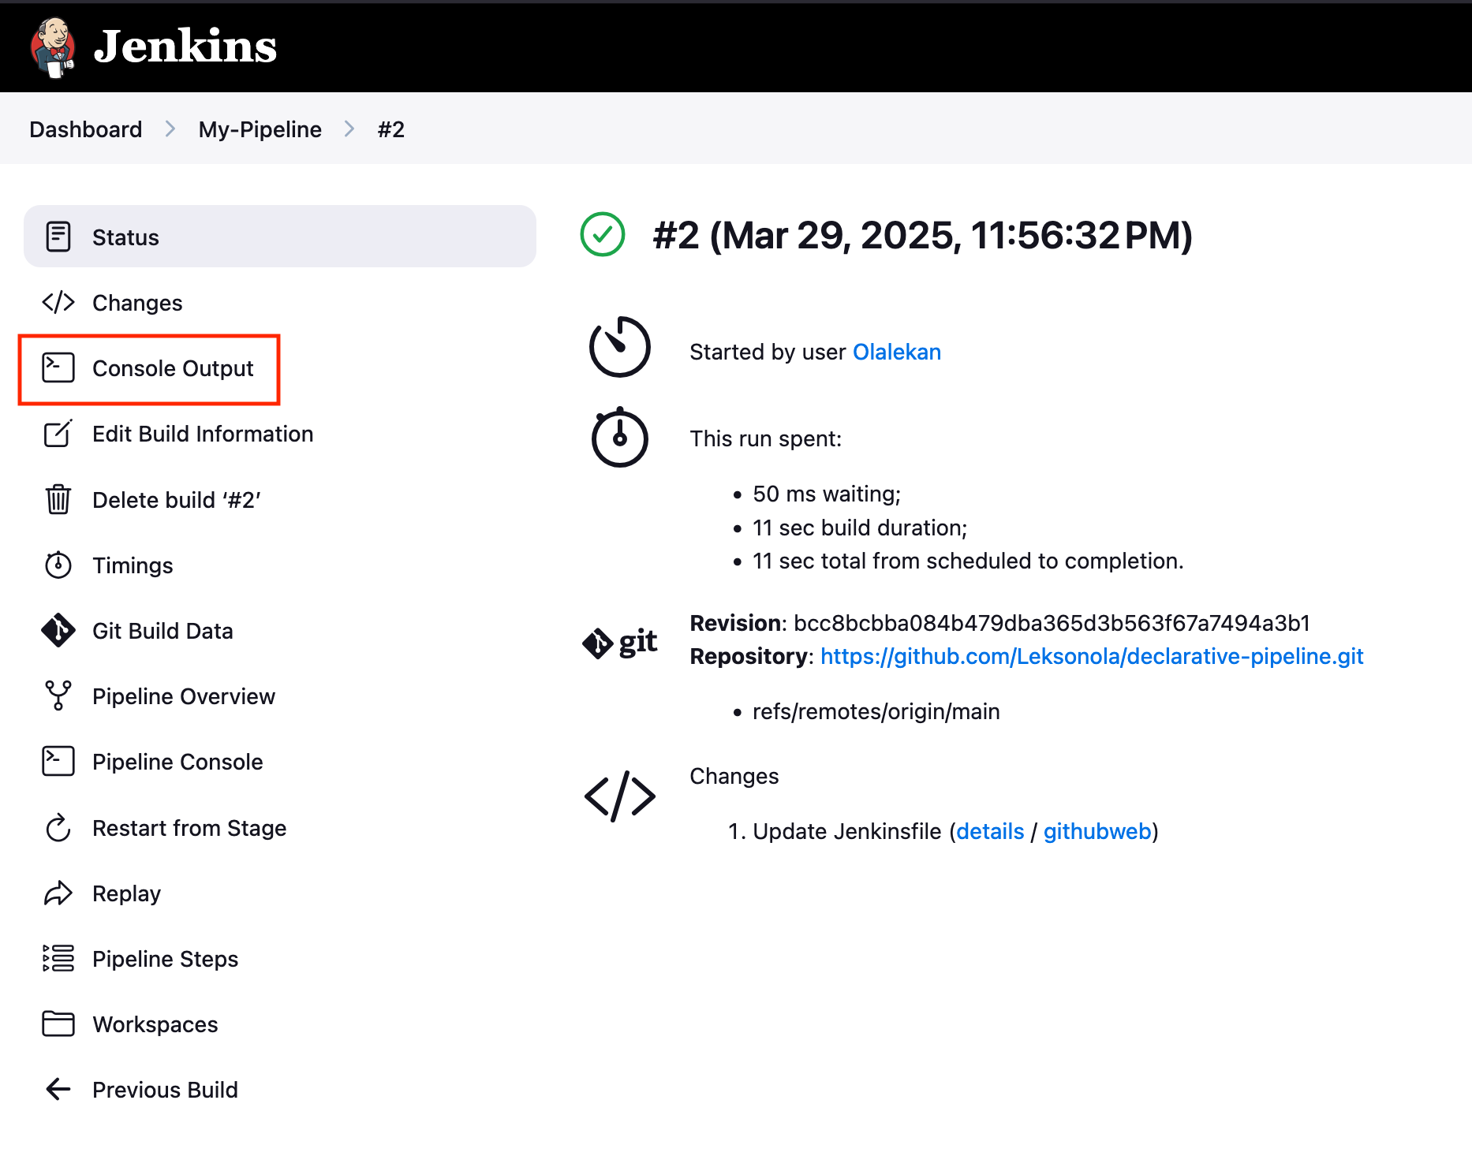The height and width of the screenshot is (1156, 1472).
Task: Go to Dashboard breadcrumb
Action: coord(86,129)
